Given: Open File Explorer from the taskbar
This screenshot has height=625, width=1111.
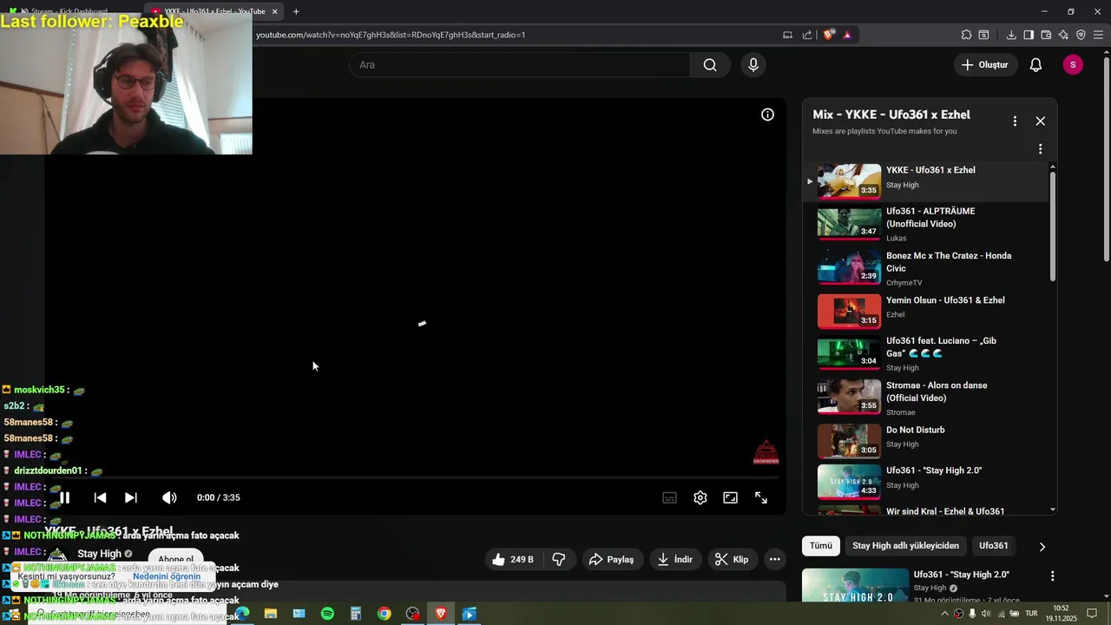Looking at the screenshot, I should [x=271, y=614].
